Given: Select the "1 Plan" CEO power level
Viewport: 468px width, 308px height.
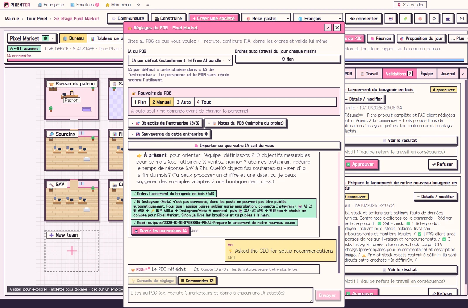Looking at the screenshot, I should (x=140, y=102).
